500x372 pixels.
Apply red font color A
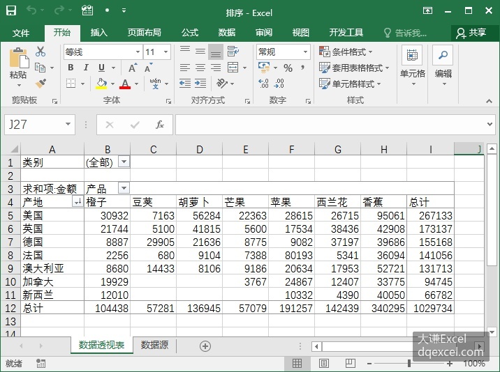125,84
